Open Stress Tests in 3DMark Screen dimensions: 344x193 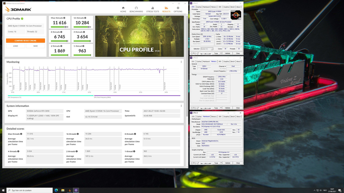(x=153, y=10)
